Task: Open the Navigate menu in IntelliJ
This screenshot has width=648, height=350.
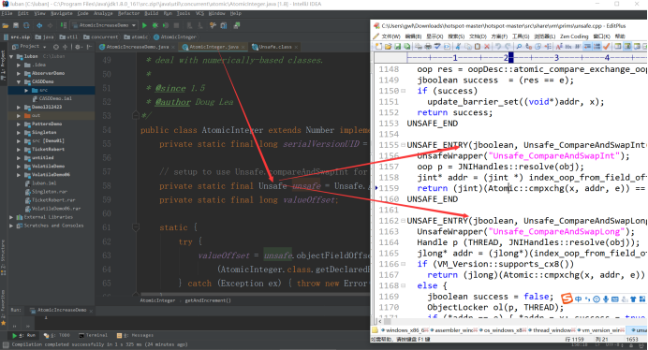Action: (62, 14)
